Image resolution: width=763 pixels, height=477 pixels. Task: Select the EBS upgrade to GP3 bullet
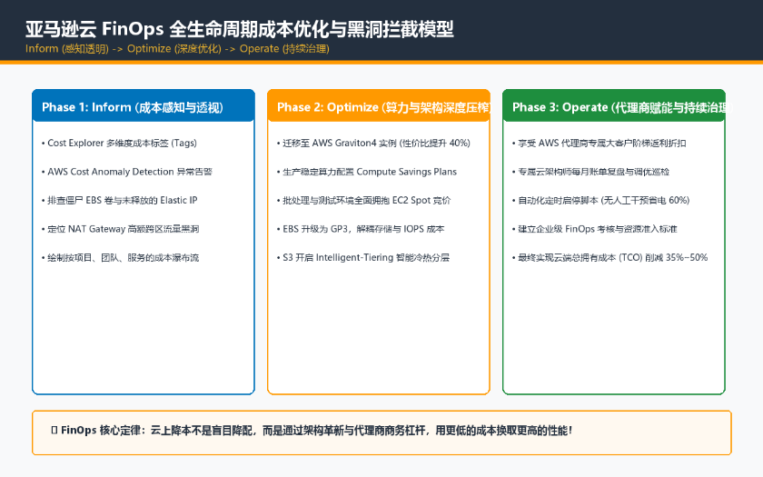361,229
